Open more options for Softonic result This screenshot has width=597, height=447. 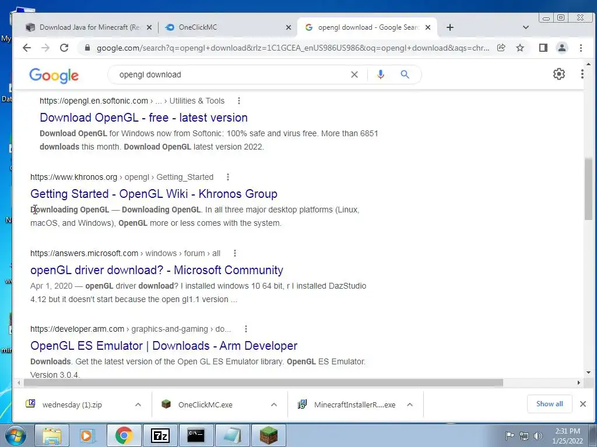click(x=238, y=101)
